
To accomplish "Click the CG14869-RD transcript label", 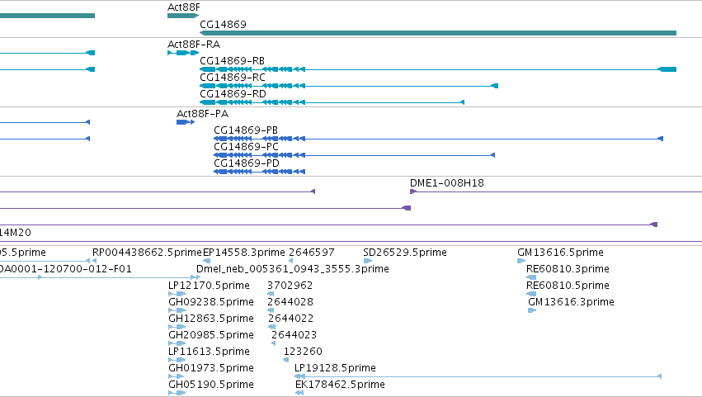I will [x=233, y=93].
